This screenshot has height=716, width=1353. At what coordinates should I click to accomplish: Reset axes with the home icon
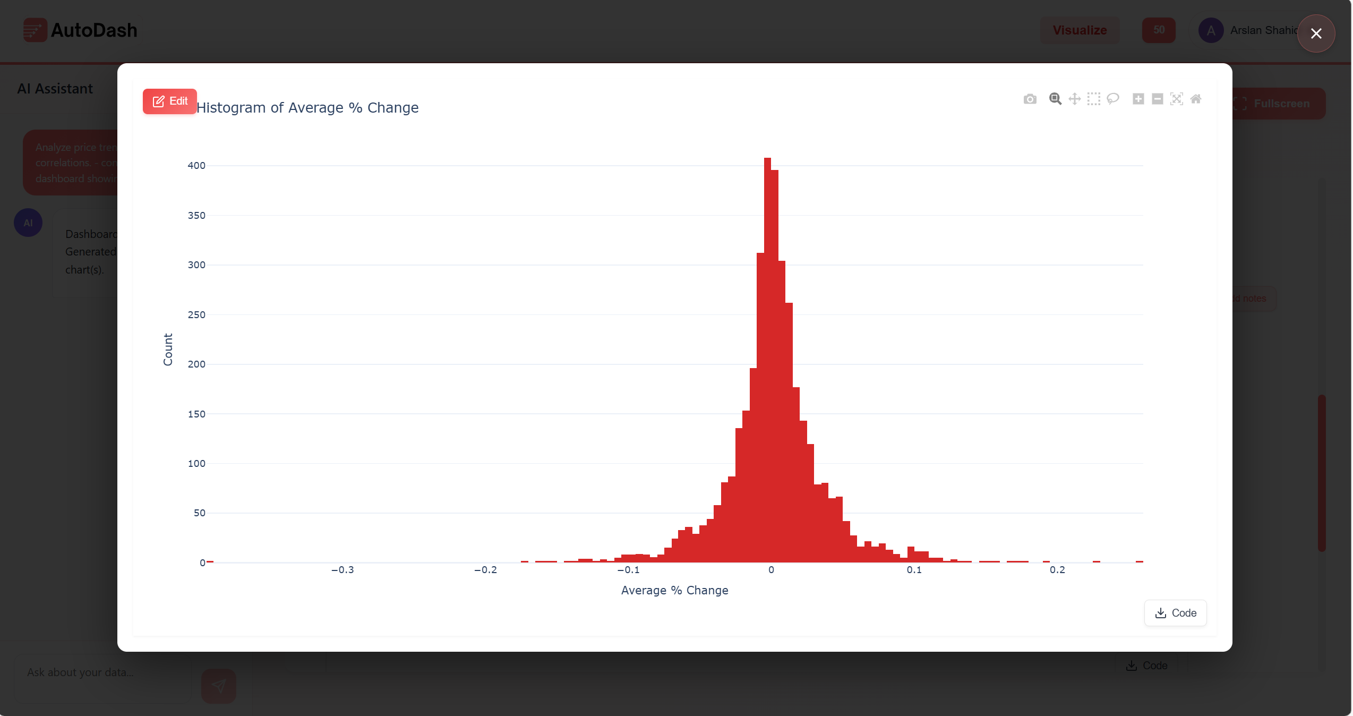pyautogui.click(x=1196, y=99)
